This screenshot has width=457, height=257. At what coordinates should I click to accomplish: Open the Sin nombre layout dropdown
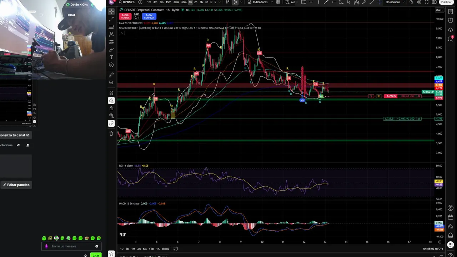pyautogui.click(x=395, y=2)
